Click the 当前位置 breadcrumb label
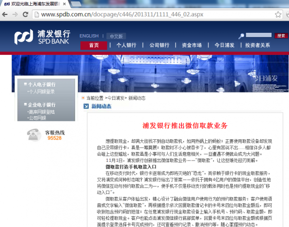Image resolution: width=289 pixels, height=227 pixels. tap(95, 98)
